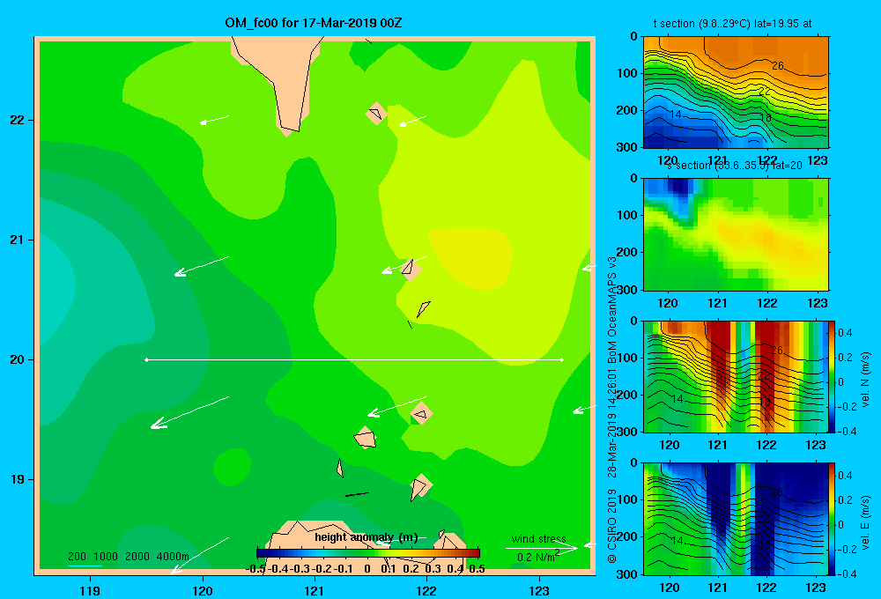This screenshot has width=881, height=599.
Task: Click the 'BoM OceanMAPS v3' vertical label
Action: coord(612,311)
